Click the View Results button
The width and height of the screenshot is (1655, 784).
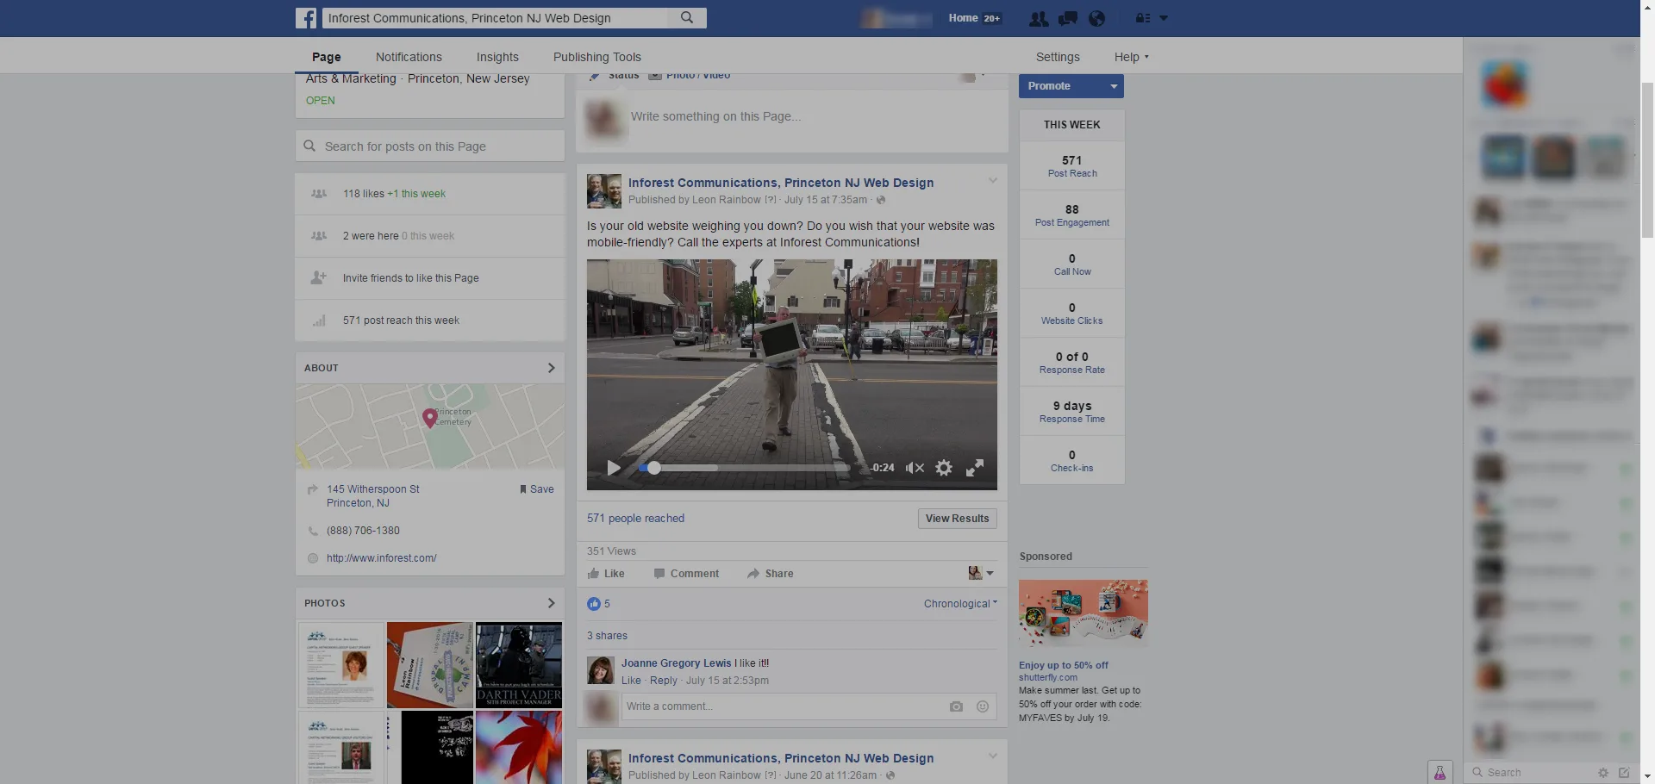pos(957,519)
